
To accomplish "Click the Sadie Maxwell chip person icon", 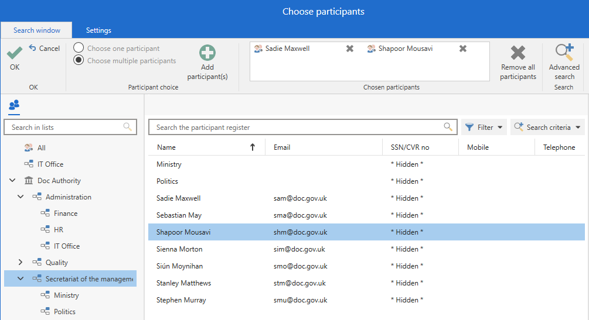I will (258, 49).
